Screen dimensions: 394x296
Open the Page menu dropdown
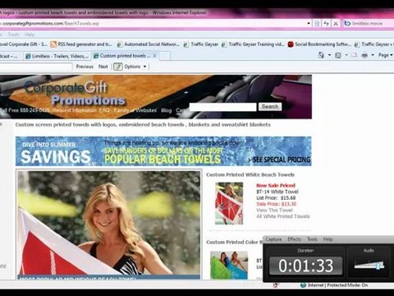click(x=385, y=55)
